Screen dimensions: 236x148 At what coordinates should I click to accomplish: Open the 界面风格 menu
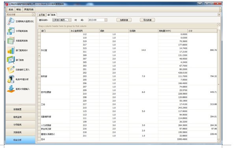click(x=29, y=9)
